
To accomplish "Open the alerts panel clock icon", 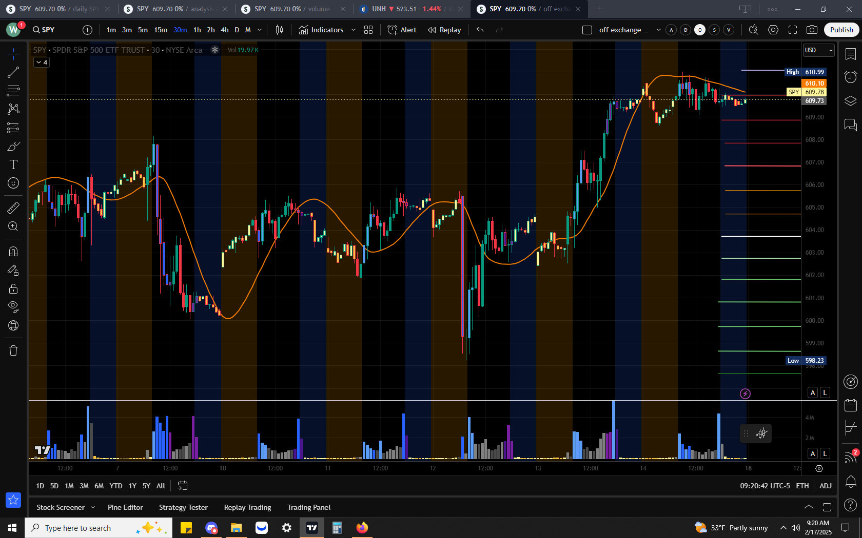I will [x=851, y=77].
